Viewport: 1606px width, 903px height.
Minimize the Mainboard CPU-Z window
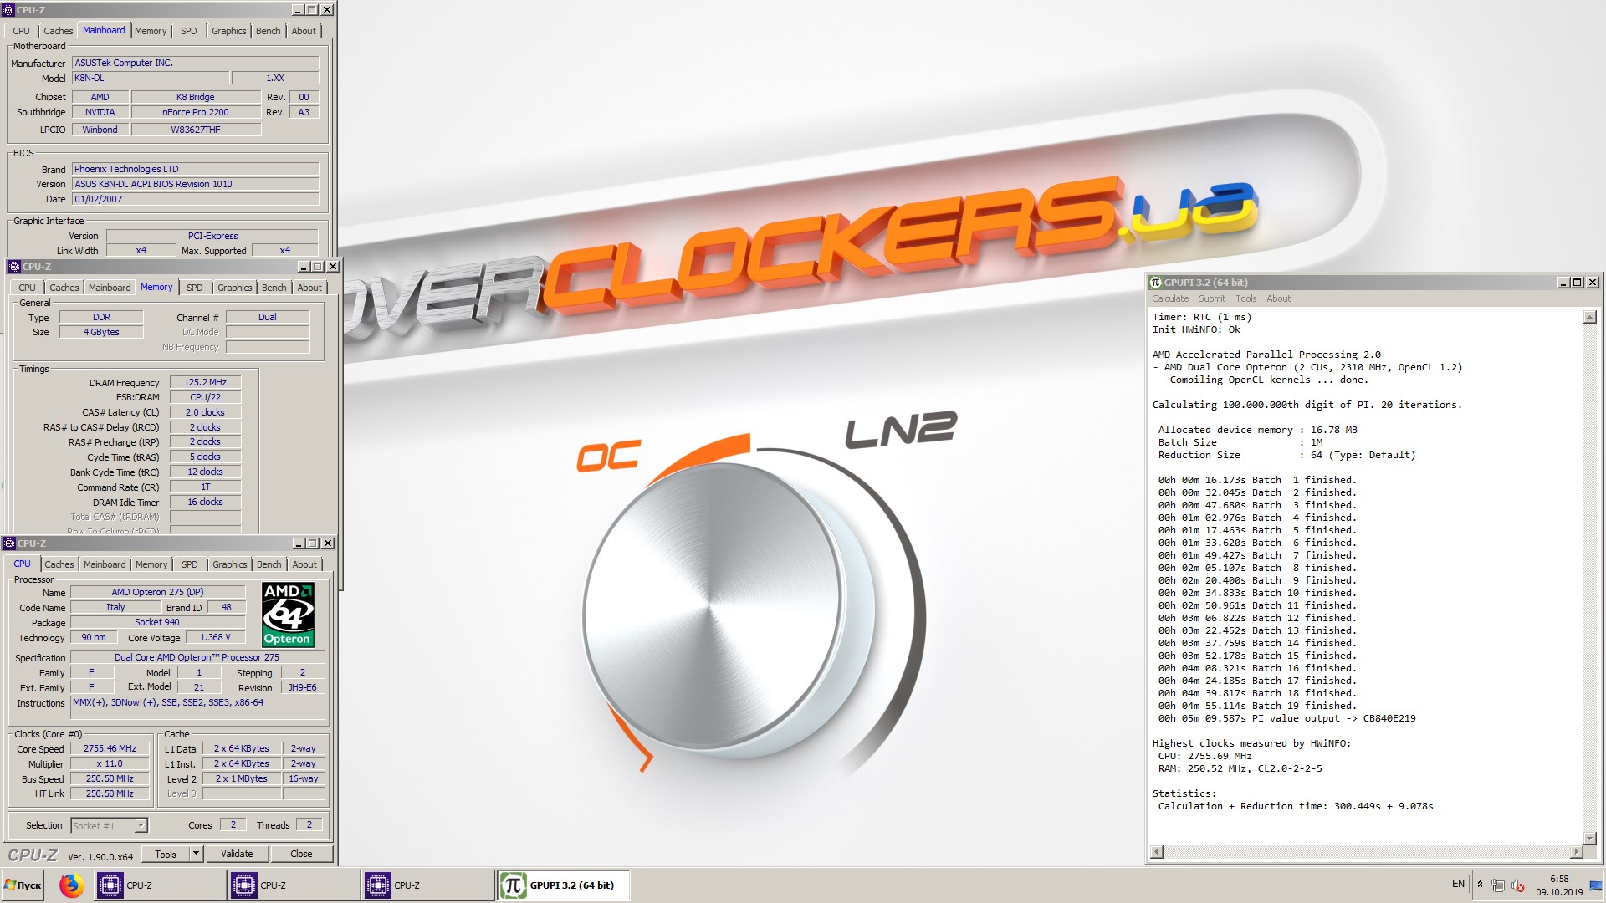tap(298, 10)
